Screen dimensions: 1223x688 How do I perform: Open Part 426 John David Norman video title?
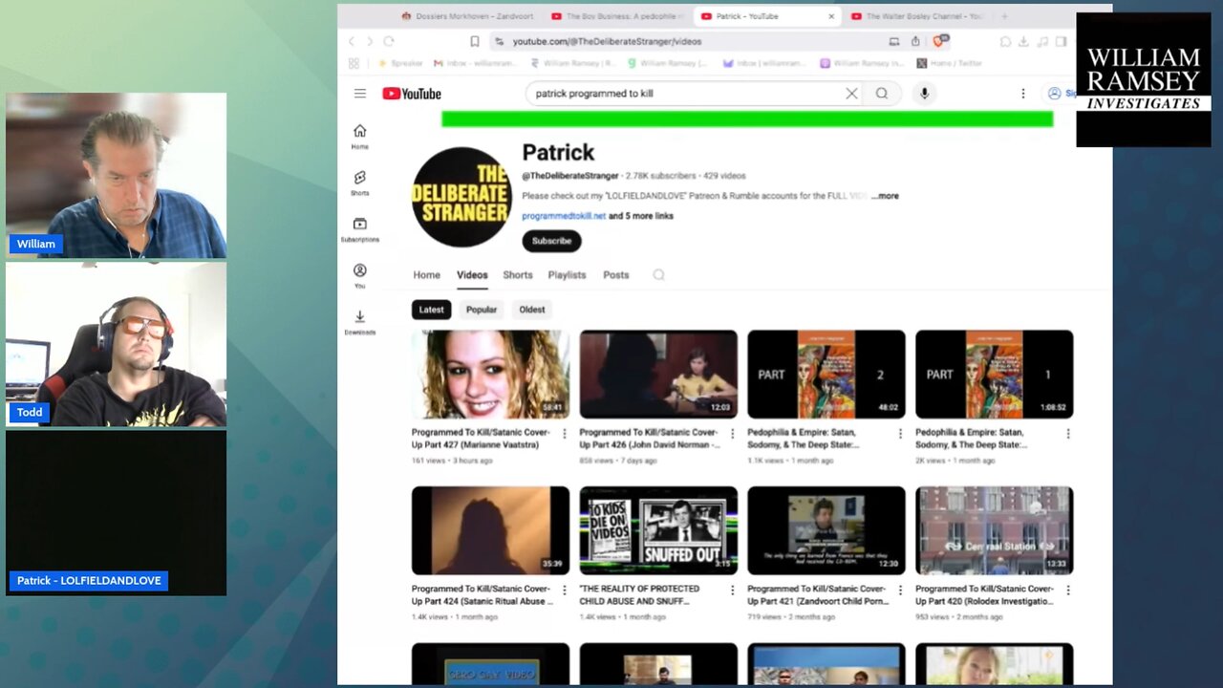pos(650,438)
